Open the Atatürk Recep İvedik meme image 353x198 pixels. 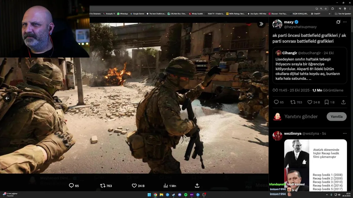pos(315,165)
